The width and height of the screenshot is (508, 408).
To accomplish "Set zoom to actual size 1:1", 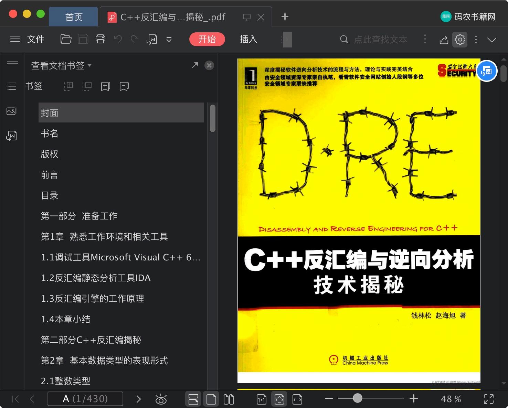I will click(x=262, y=399).
